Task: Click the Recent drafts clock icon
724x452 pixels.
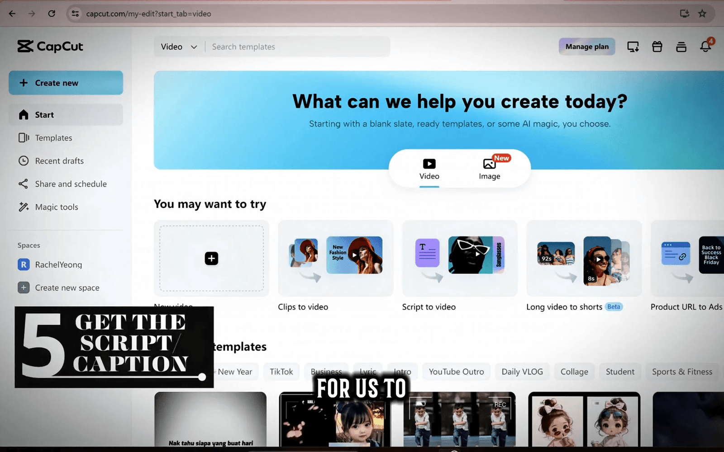Action: 24,161
